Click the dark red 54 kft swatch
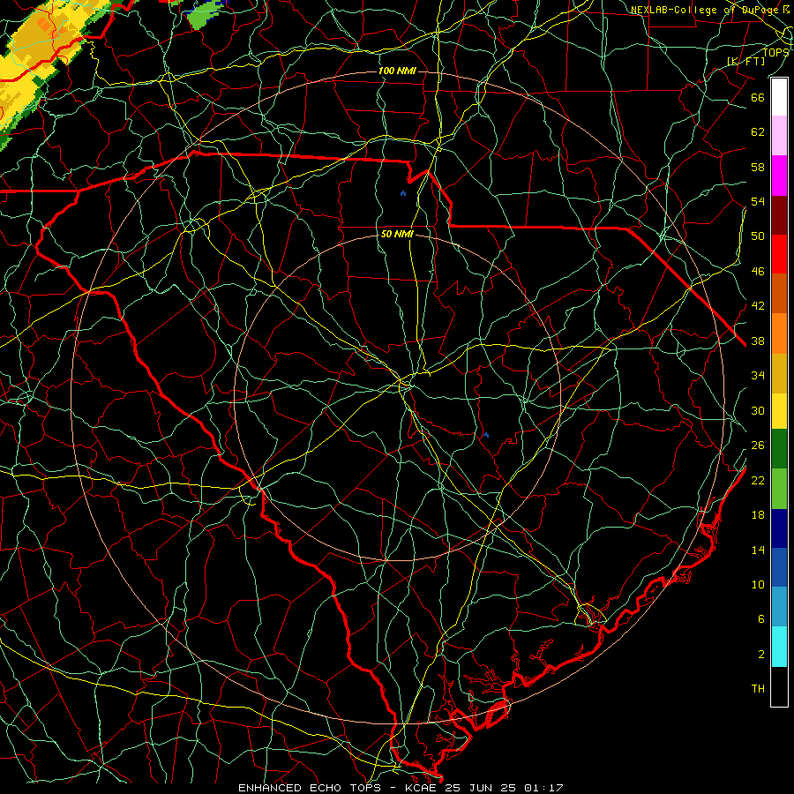 pyautogui.click(x=779, y=214)
